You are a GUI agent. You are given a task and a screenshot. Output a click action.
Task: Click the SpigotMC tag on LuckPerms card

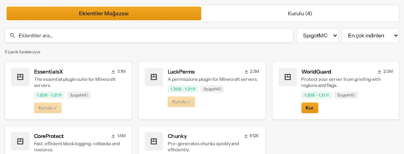tap(212, 89)
